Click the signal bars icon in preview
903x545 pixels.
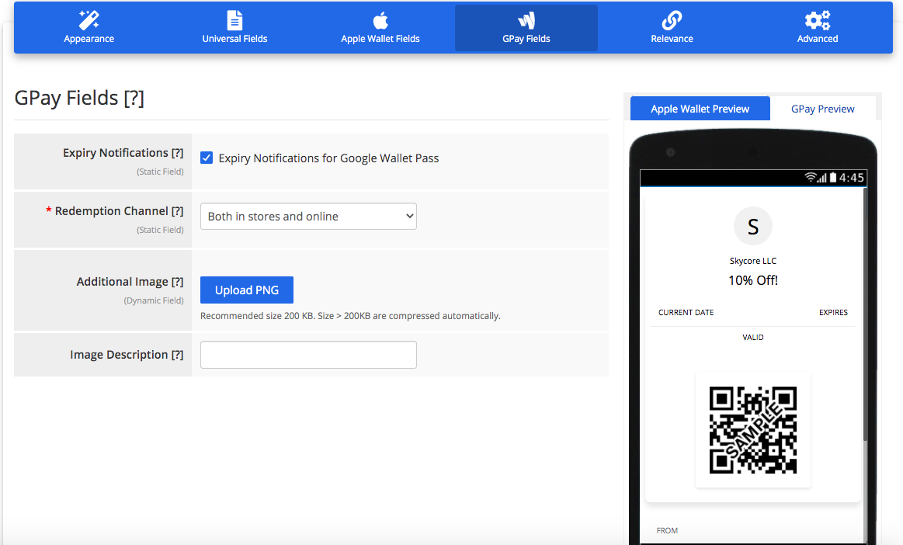click(x=821, y=178)
